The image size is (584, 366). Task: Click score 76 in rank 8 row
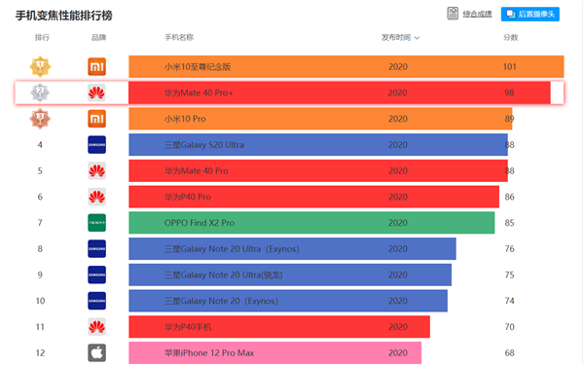click(x=509, y=249)
